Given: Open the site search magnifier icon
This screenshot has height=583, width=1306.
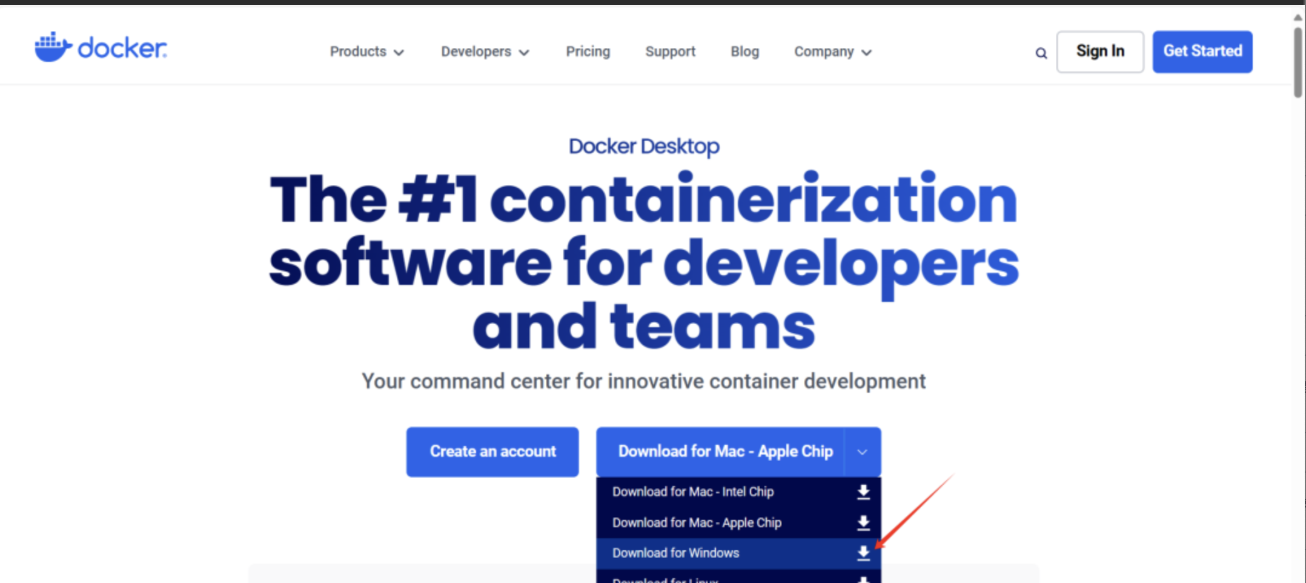Looking at the screenshot, I should [1041, 53].
